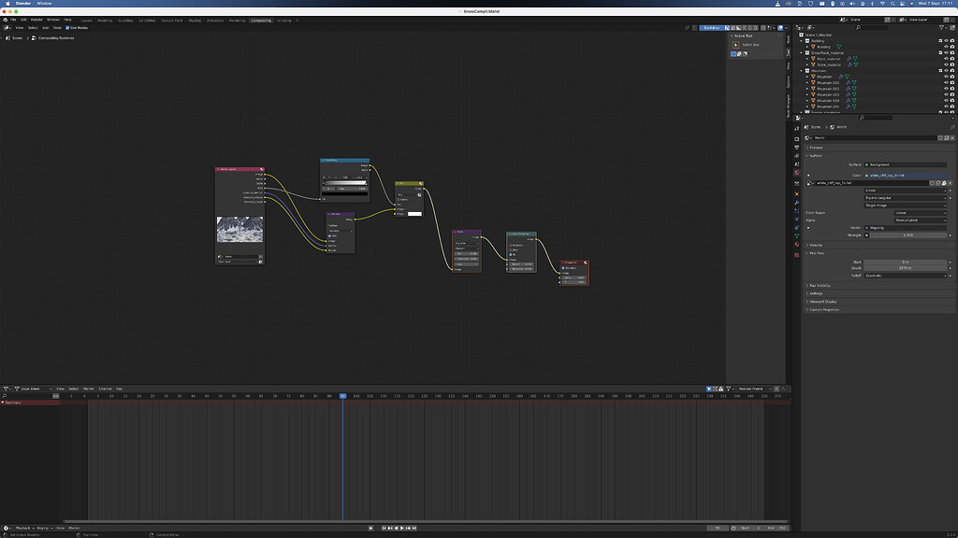Click the Backdrop button in compositor header

tap(711, 27)
